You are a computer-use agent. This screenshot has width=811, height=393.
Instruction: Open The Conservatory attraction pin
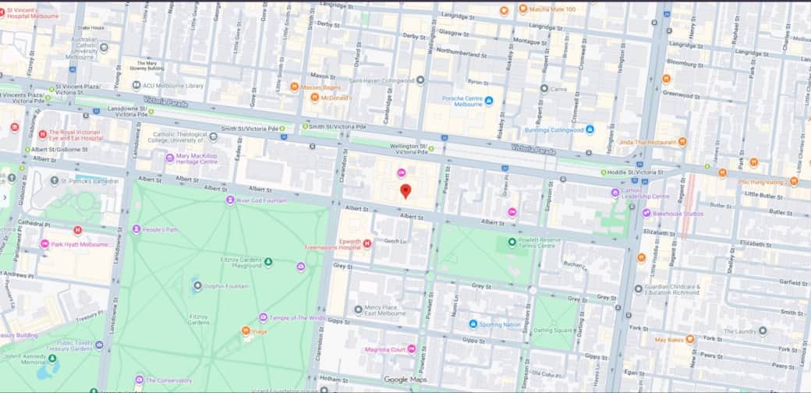coord(139,380)
